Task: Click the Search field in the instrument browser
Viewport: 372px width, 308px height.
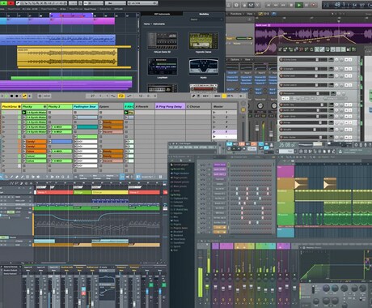Action: pos(206,19)
